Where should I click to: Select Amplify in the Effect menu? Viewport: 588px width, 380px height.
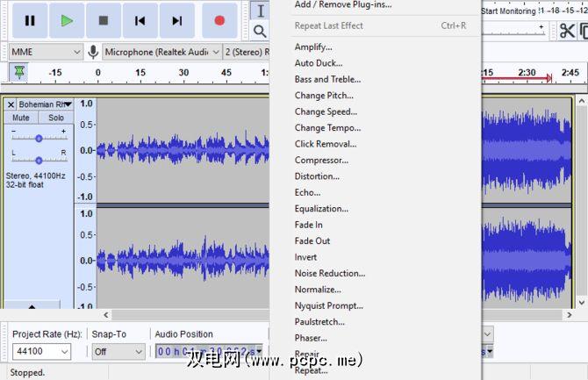[x=313, y=47]
